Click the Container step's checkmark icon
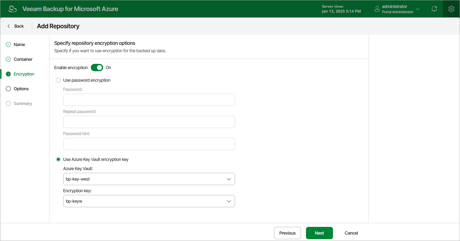460x241 pixels. 8,59
